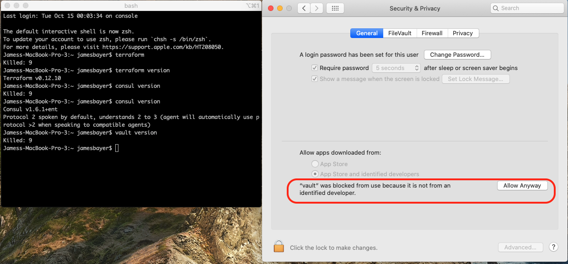
Task: Click the terminal prompt cursor line
Action: tap(61, 148)
